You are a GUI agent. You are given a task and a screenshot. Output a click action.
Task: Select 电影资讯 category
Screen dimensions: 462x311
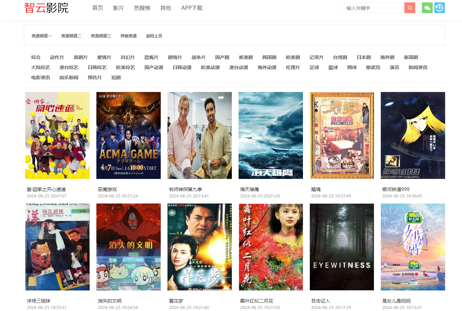40,77
